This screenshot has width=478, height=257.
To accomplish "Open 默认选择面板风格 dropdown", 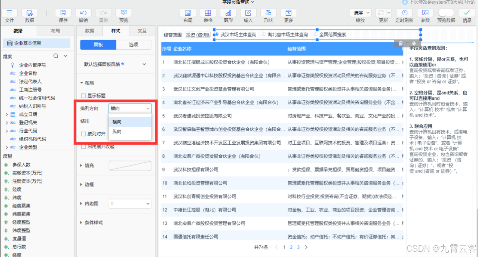I will tap(115, 64).
